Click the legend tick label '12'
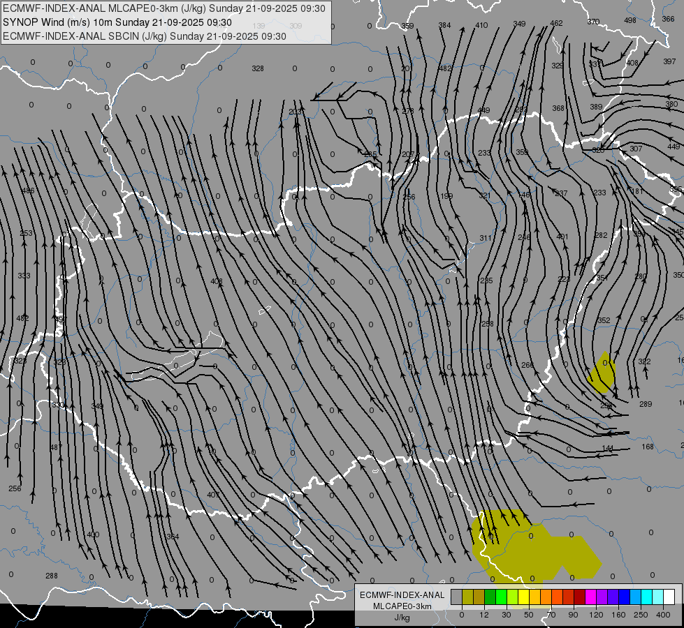The height and width of the screenshot is (628, 684). [483, 615]
